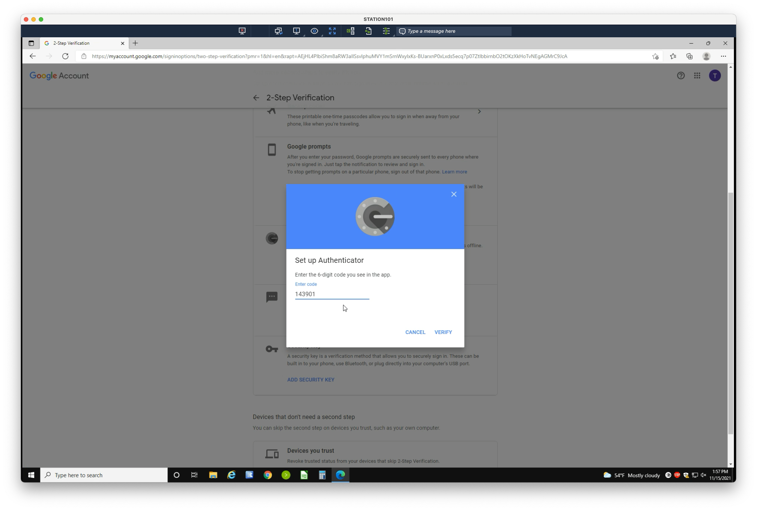Open Google Account help icon
757x510 pixels.
681,76
